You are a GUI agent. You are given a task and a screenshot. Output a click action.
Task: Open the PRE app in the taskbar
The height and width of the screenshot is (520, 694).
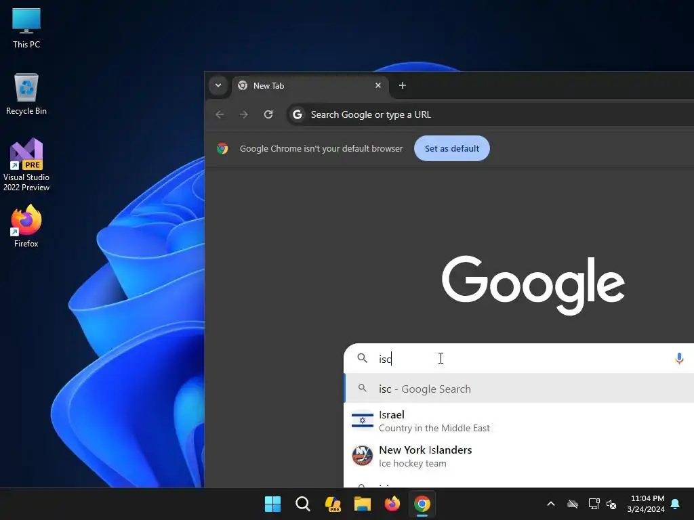click(333, 504)
